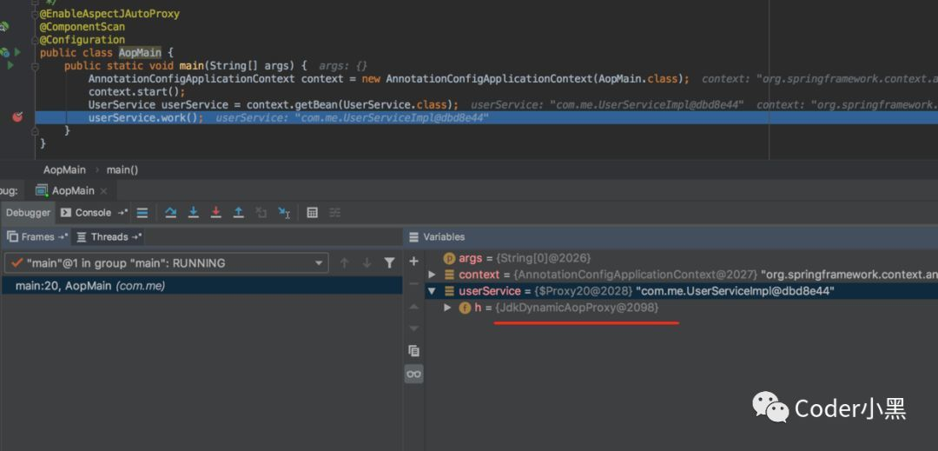Click the main() breadcrumb item
Image resolution: width=938 pixels, height=451 pixels.
point(122,169)
